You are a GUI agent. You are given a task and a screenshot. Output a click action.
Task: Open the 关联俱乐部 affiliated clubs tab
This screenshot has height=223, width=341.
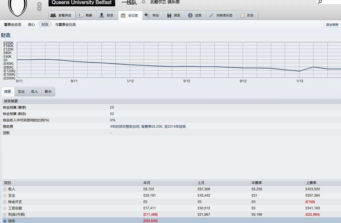221,15
